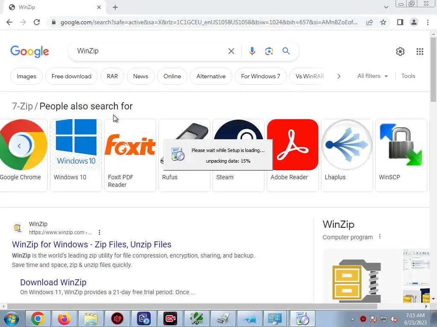Image resolution: width=437 pixels, height=327 pixels.
Task: Open the Adobe Reader card
Action: pyautogui.click(x=293, y=155)
